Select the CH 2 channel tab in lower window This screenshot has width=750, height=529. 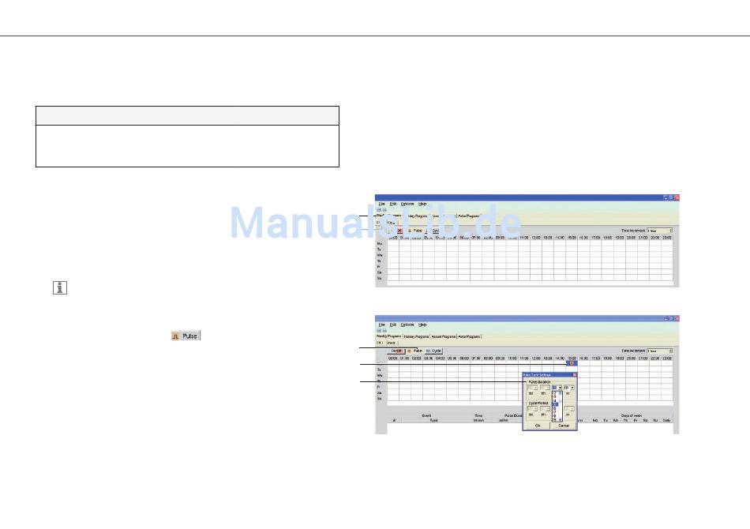click(x=392, y=343)
